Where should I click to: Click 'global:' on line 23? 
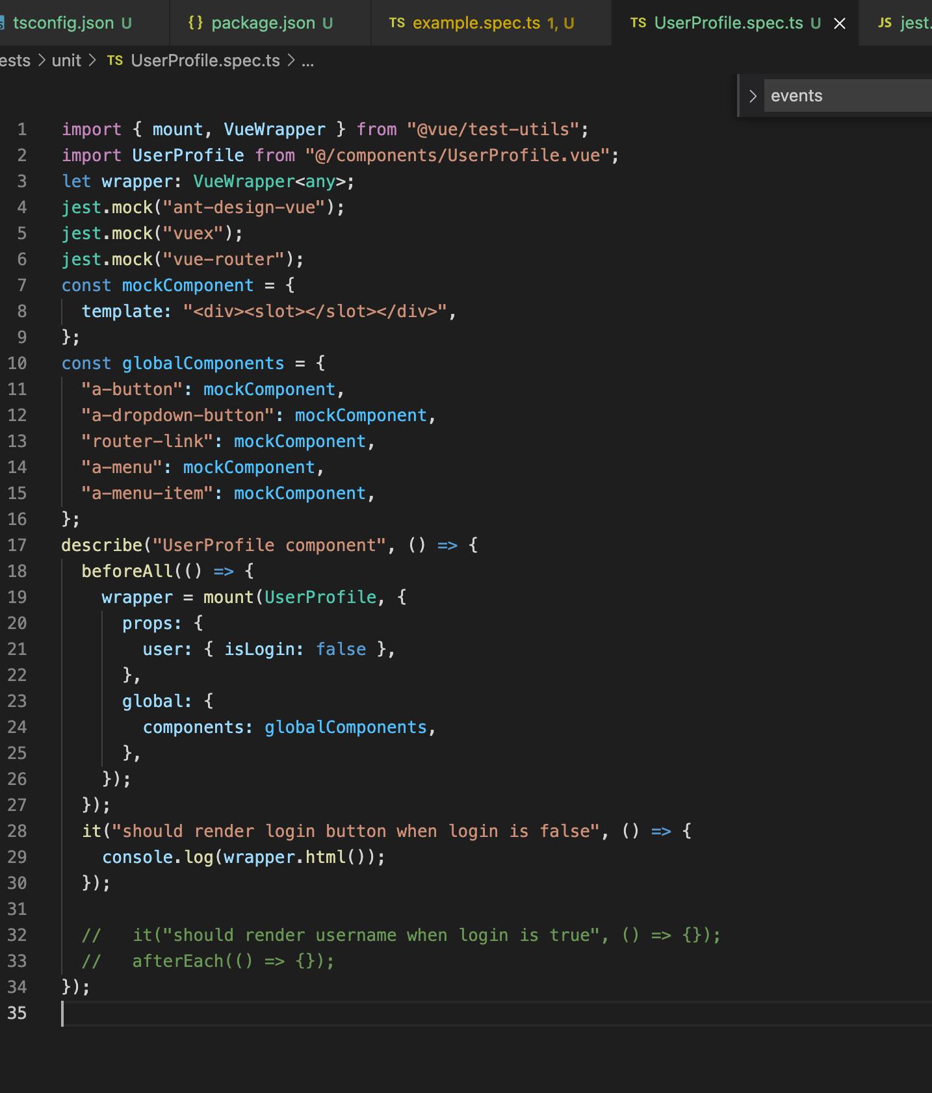pos(157,701)
